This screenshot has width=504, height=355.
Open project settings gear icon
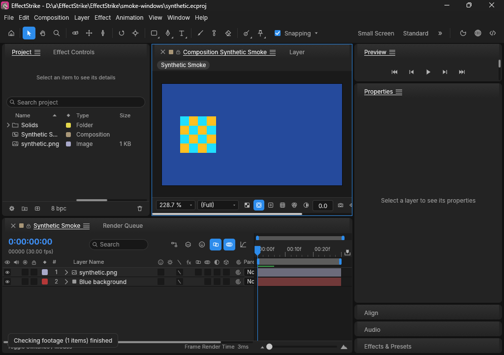pyautogui.click(x=12, y=209)
